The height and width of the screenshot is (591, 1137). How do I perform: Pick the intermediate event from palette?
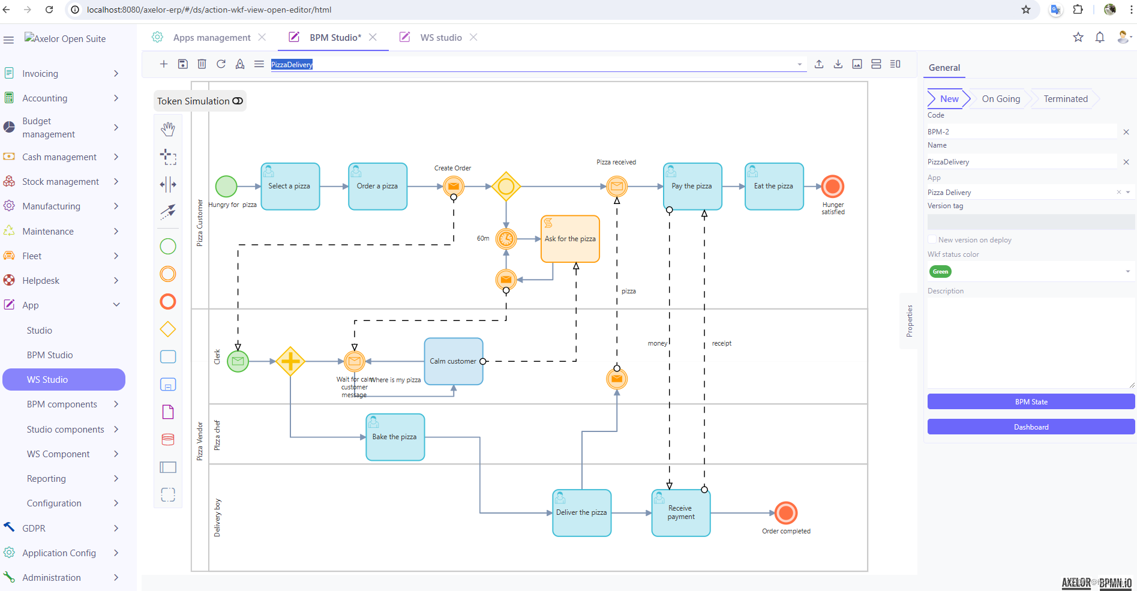[x=168, y=274]
